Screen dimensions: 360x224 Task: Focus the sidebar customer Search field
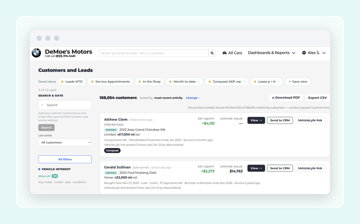click(65, 105)
